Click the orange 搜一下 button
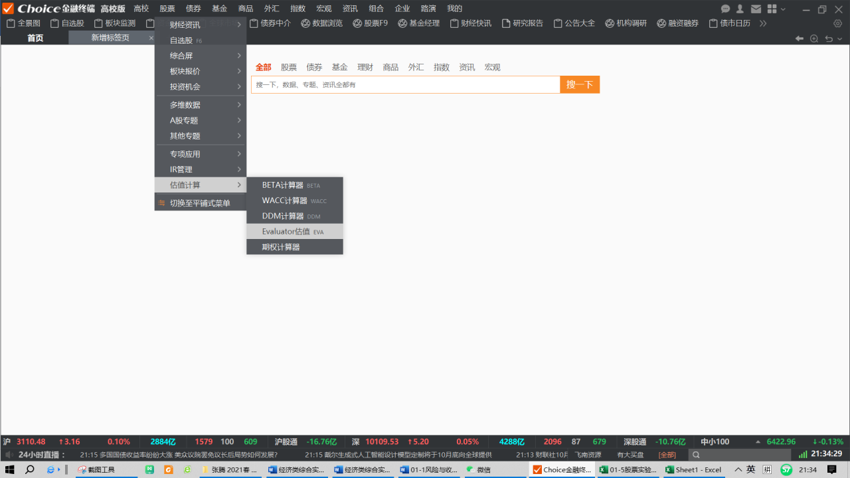The height and width of the screenshot is (478, 850). pos(580,85)
